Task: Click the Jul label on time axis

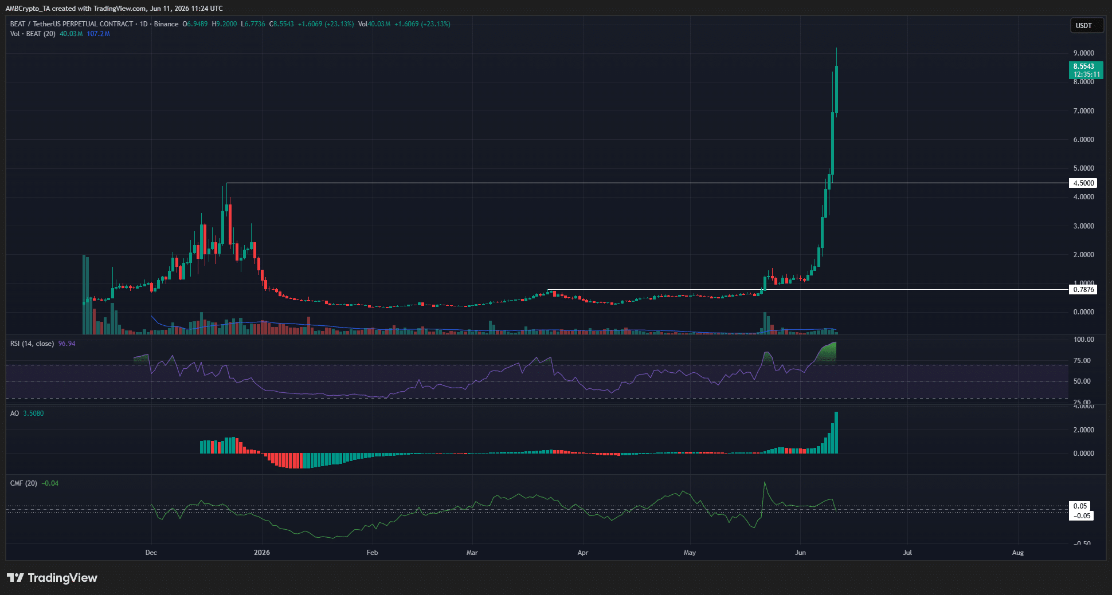Action: coord(907,553)
